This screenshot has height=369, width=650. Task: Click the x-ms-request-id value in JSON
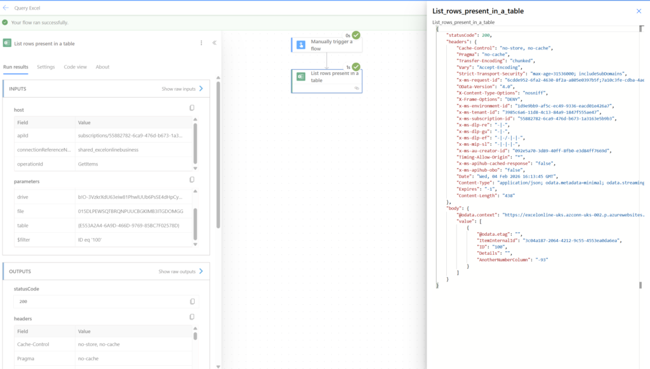(x=574, y=80)
